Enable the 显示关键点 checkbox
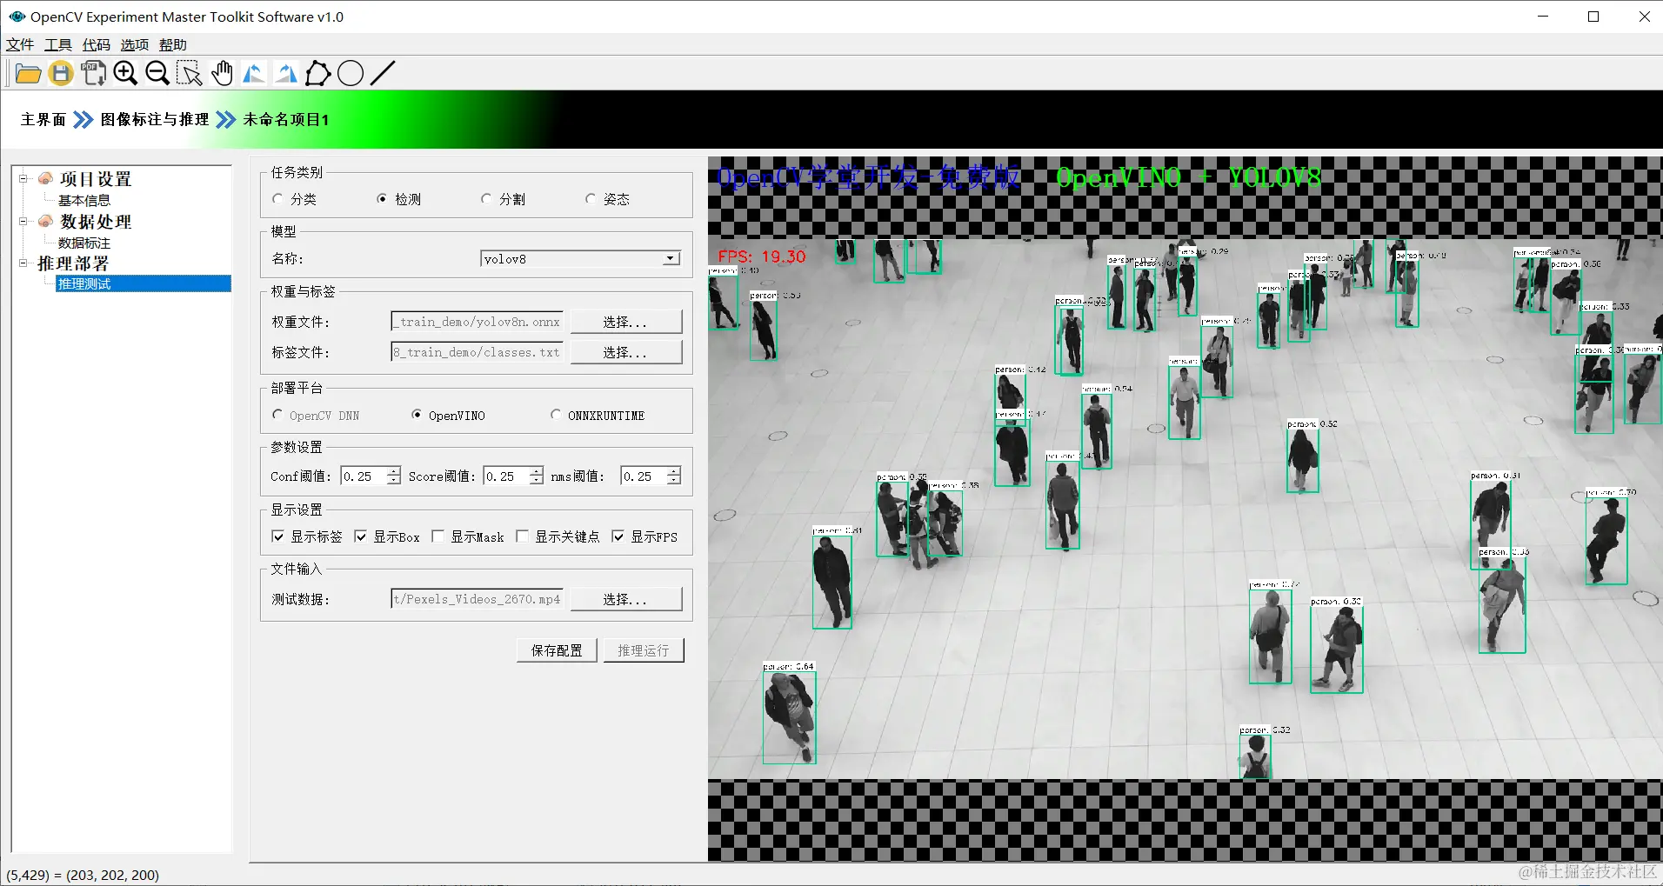This screenshot has width=1663, height=886. 522,536
